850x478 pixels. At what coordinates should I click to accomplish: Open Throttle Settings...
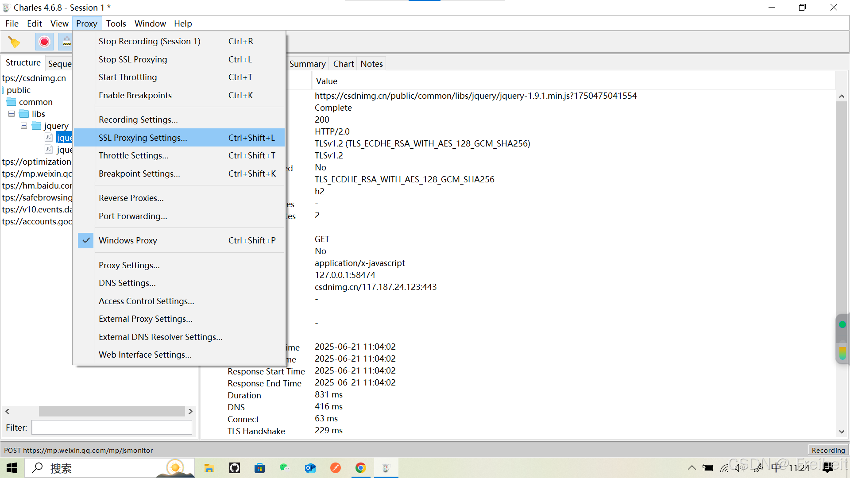[x=179, y=155]
